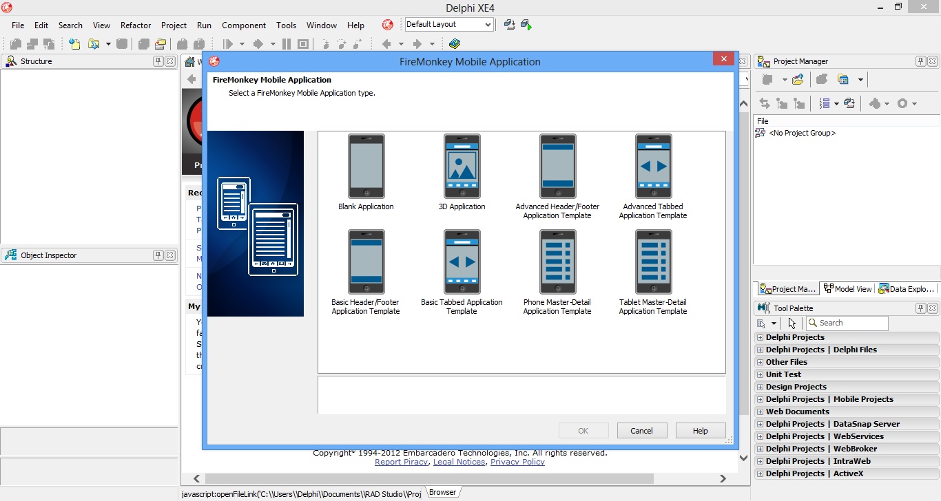Choose Basic Header/Footer Application Template
Viewport: 941px width, 501px height.
tap(366, 273)
